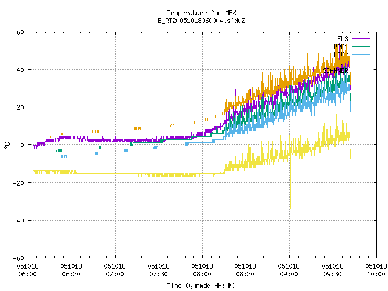This screenshot has height=291, width=388.
Task: Click the purple ELS legend line sample
Action: pos(361,39)
